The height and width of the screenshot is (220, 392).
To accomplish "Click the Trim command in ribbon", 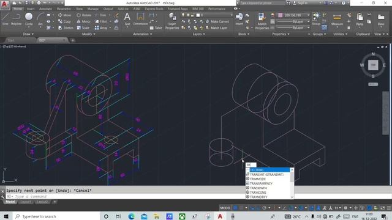I will click(x=100, y=15).
